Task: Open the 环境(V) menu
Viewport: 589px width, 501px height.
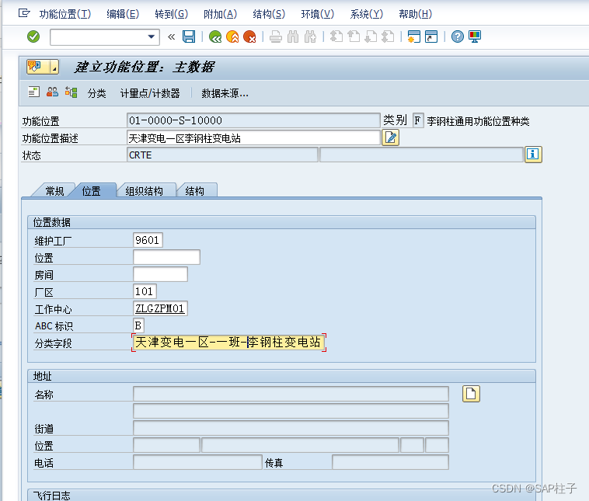Action: (x=317, y=14)
